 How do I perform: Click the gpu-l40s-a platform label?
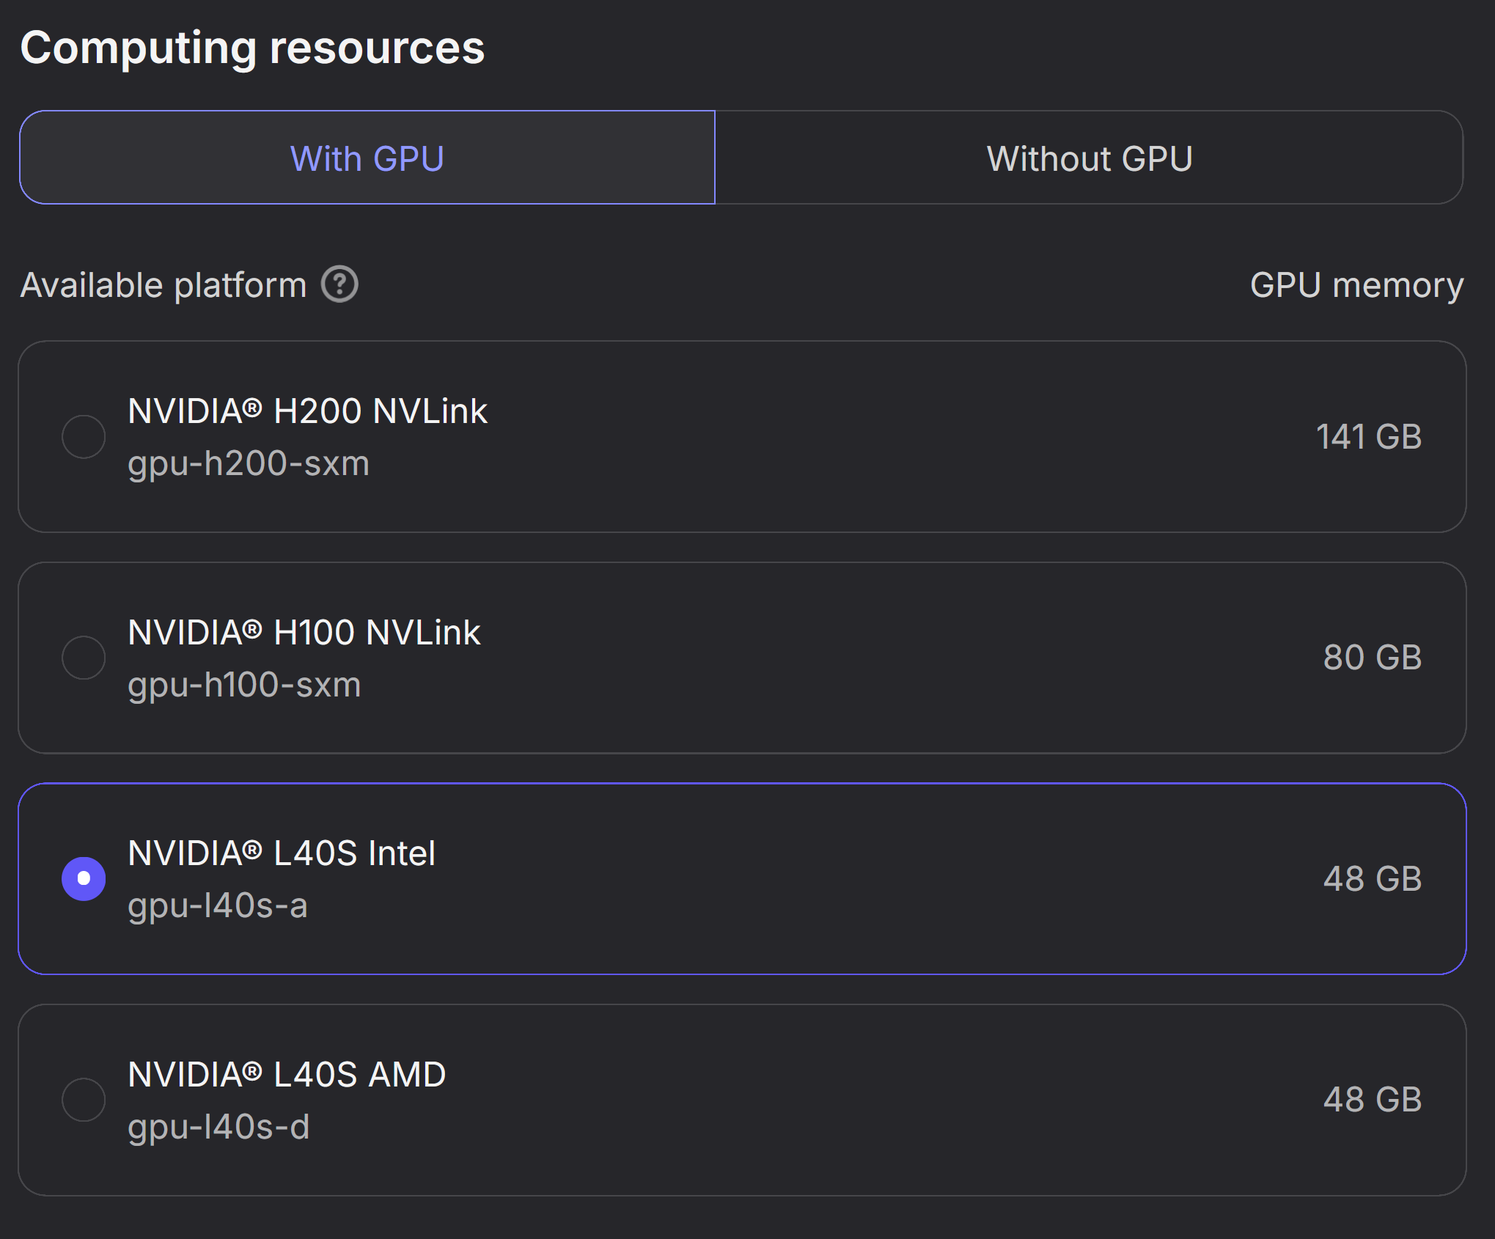point(218,905)
